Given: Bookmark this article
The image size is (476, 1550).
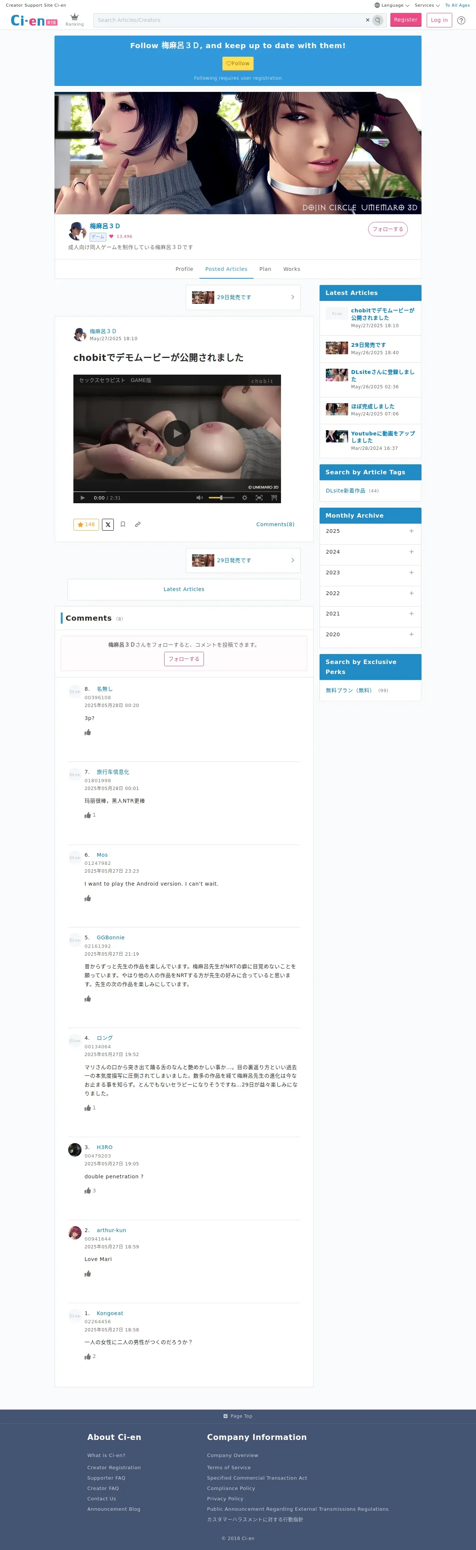Looking at the screenshot, I should click(123, 525).
